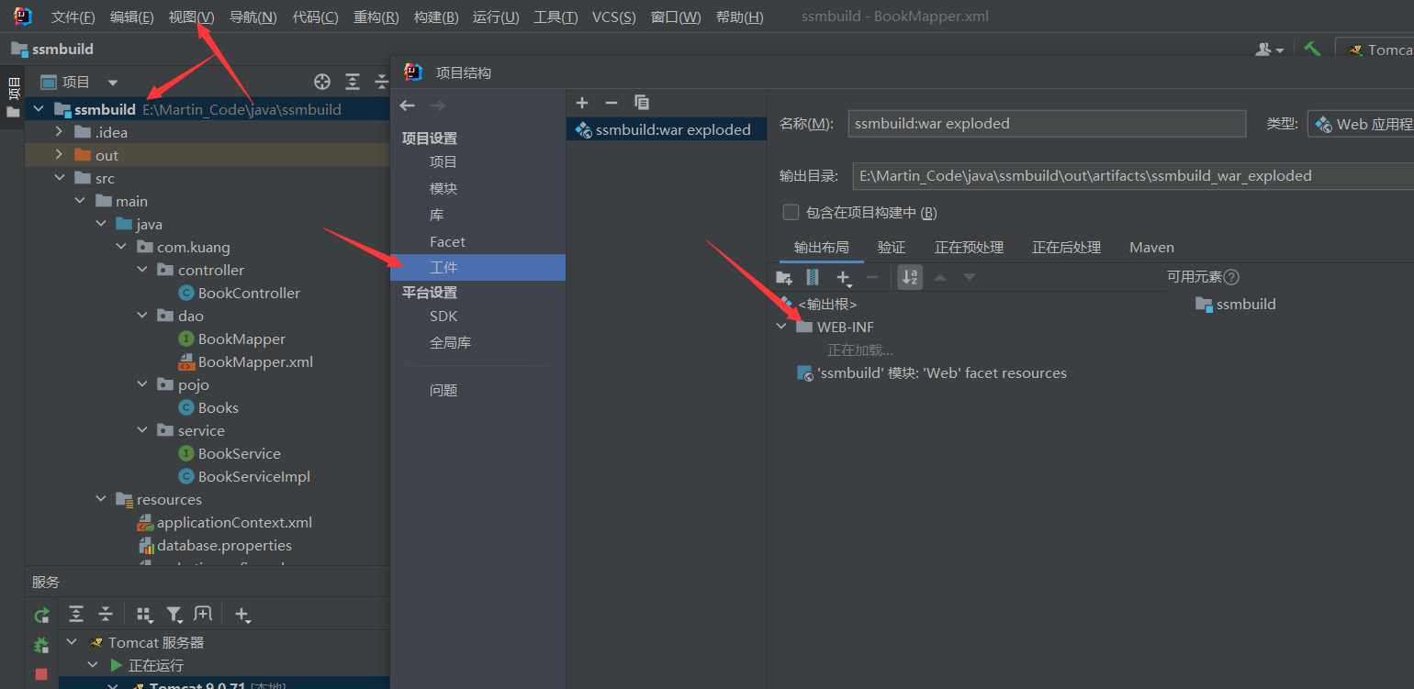Open the group-by options in Services toolbar
The image size is (1414, 689).
click(145, 614)
